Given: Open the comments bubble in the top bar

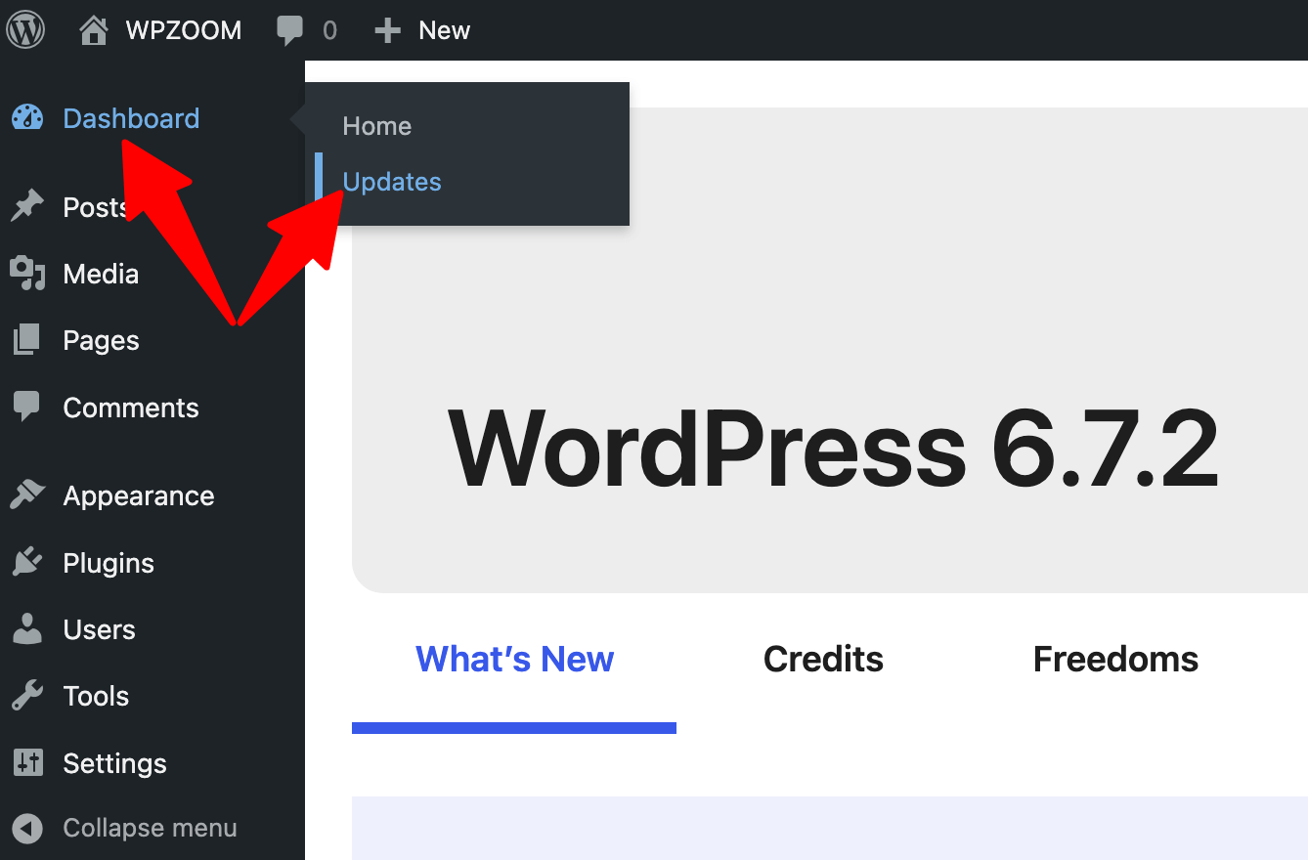Looking at the screenshot, I should [x=290, y=29].
